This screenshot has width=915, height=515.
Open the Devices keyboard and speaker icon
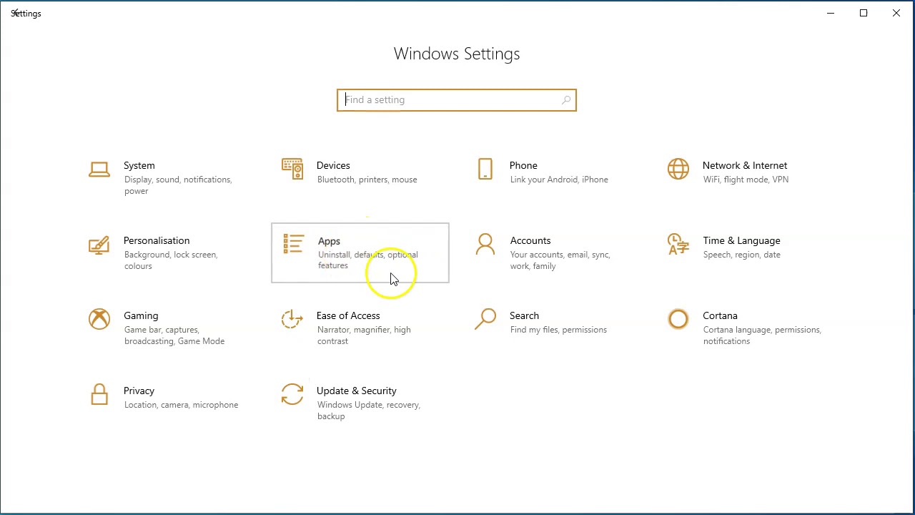pos(292,169)
